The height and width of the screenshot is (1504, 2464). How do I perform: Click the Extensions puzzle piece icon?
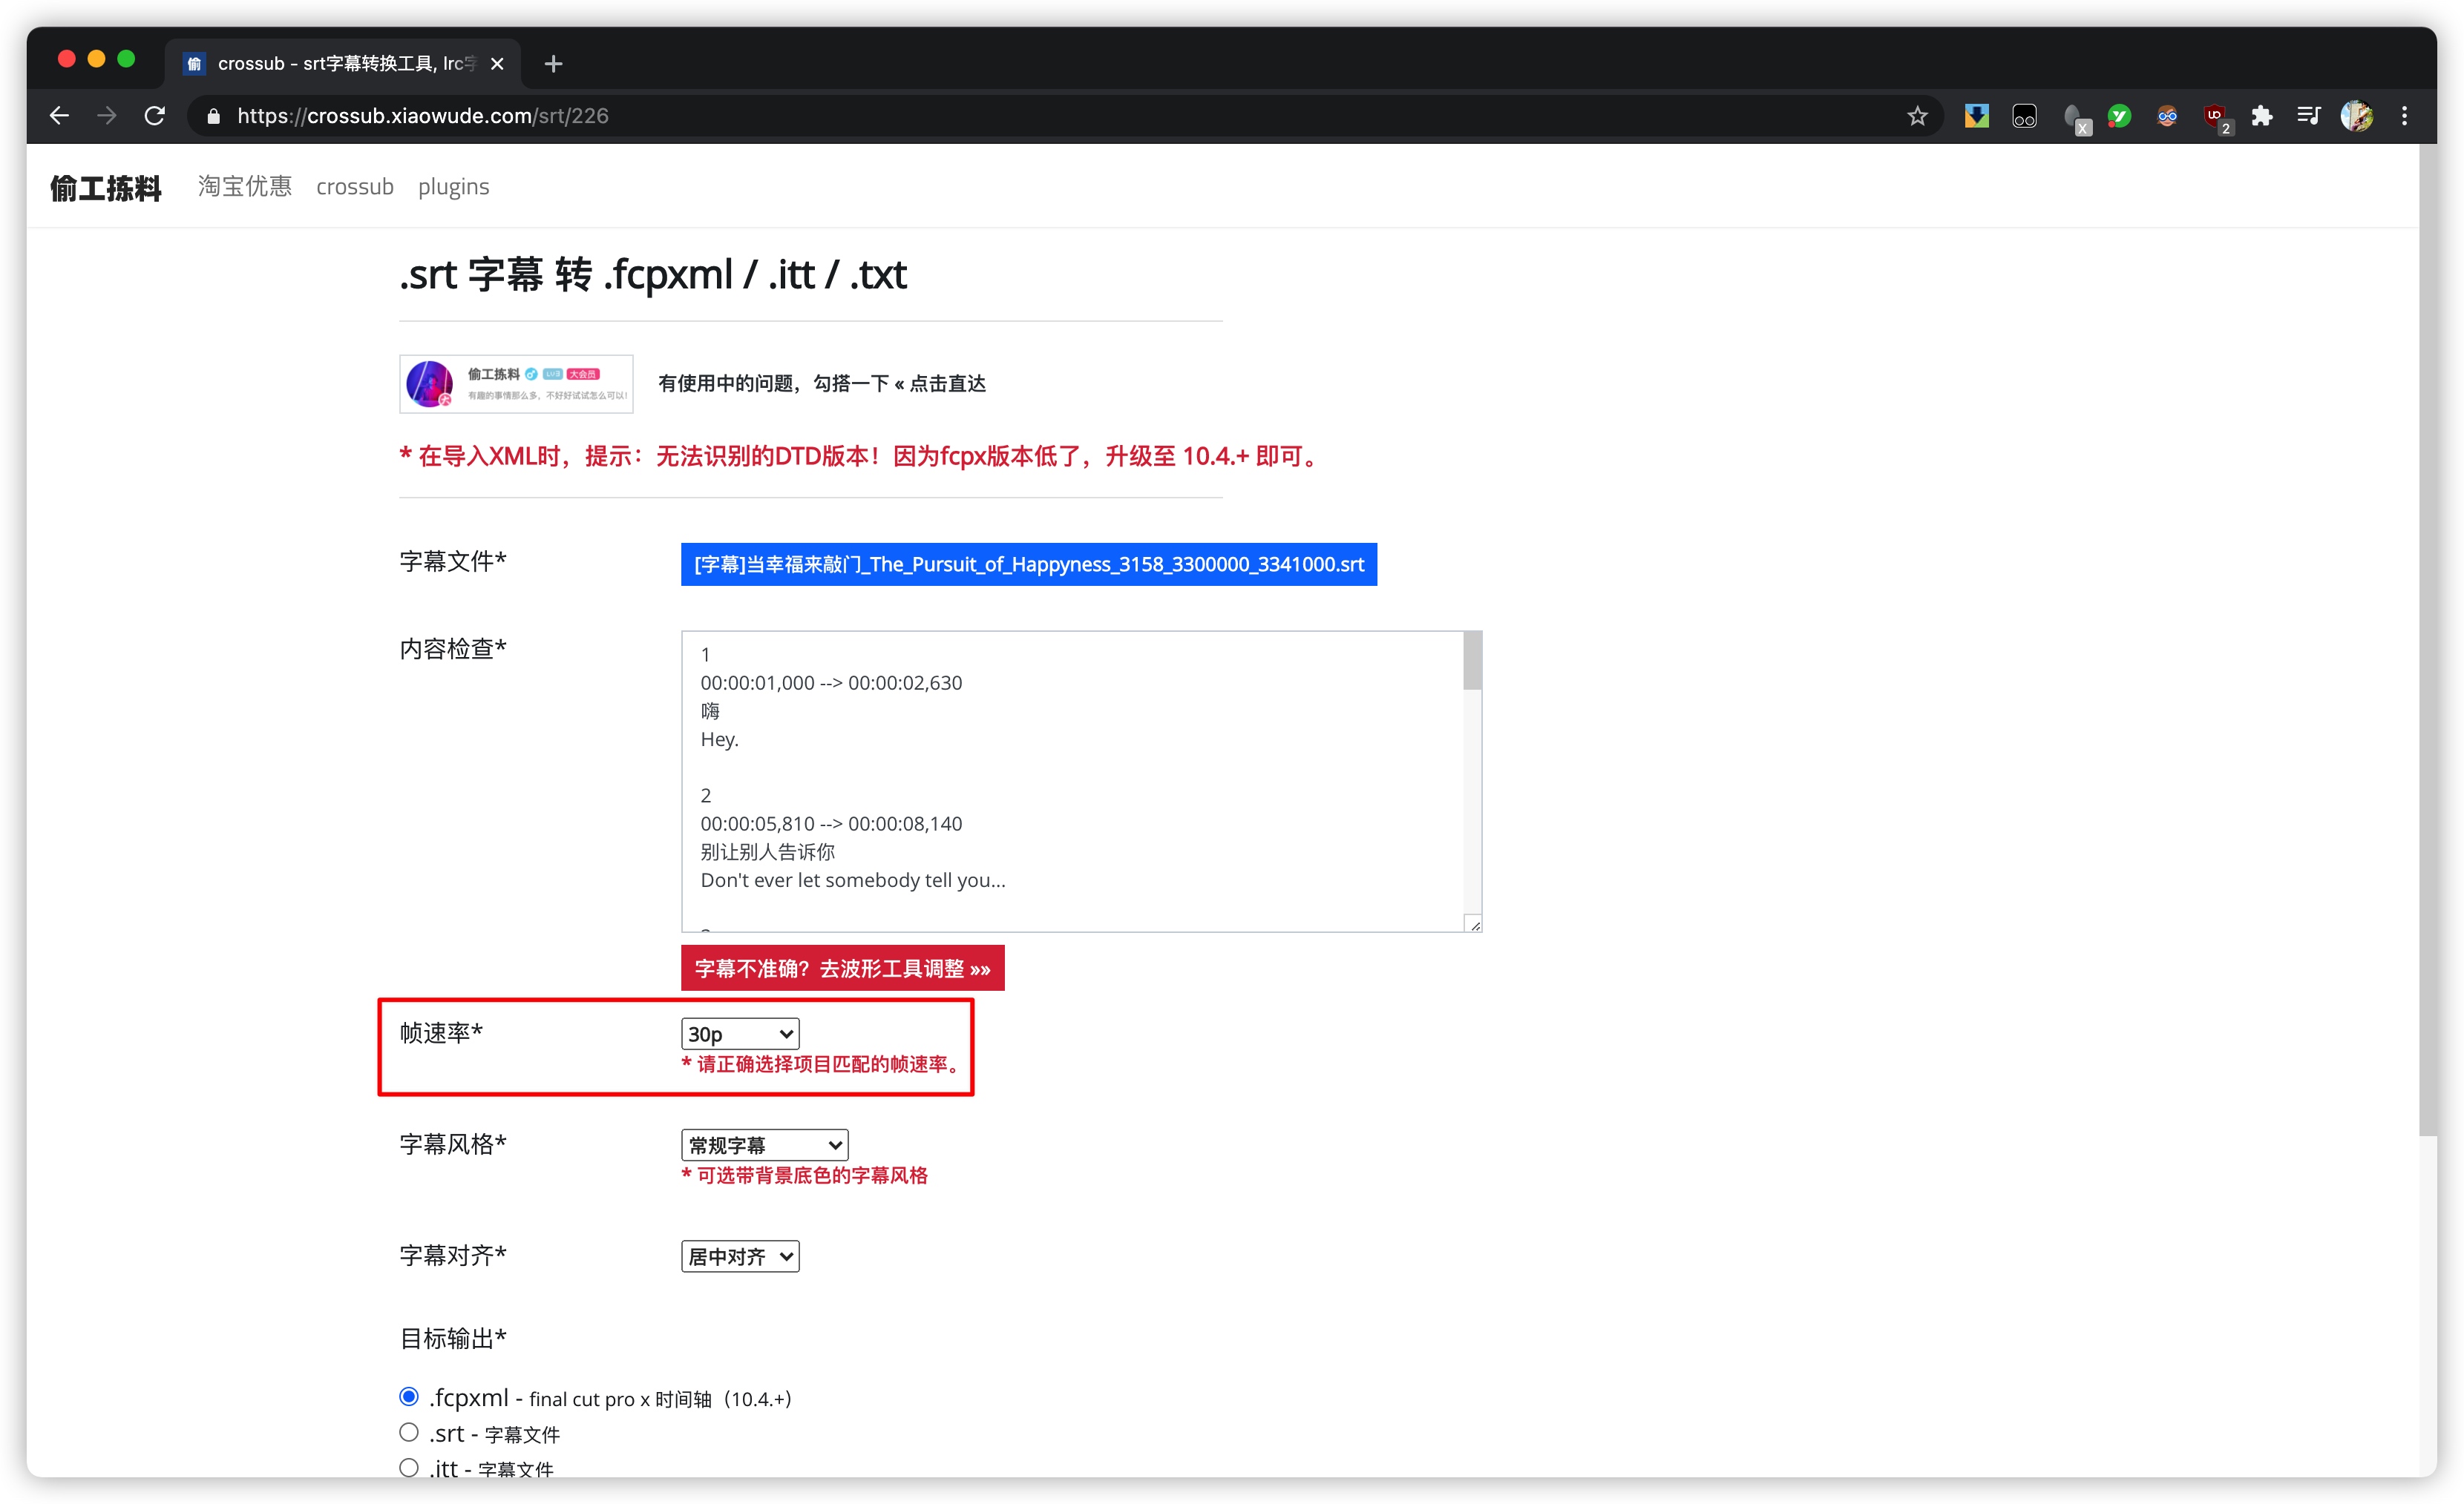click(2261, 116)
